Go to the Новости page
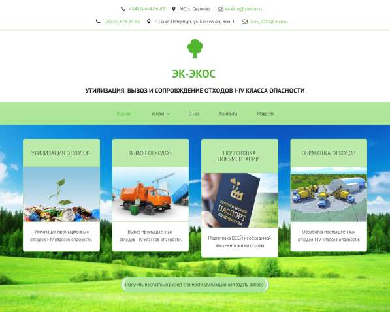Image resolution: width=390 pixels, height=312 pixels. point(265,114)
